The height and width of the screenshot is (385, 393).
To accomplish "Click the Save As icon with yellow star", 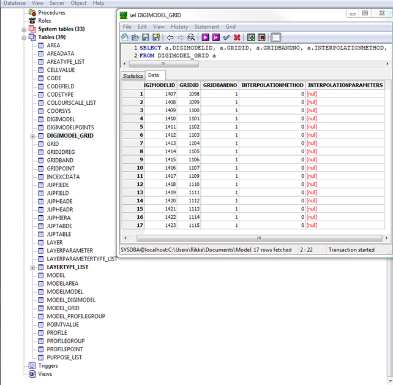I will 156,37.
